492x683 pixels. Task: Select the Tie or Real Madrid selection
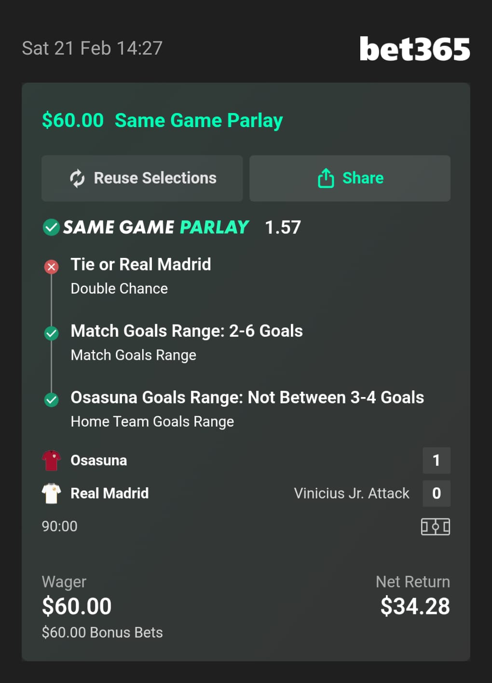coord(141,265)
